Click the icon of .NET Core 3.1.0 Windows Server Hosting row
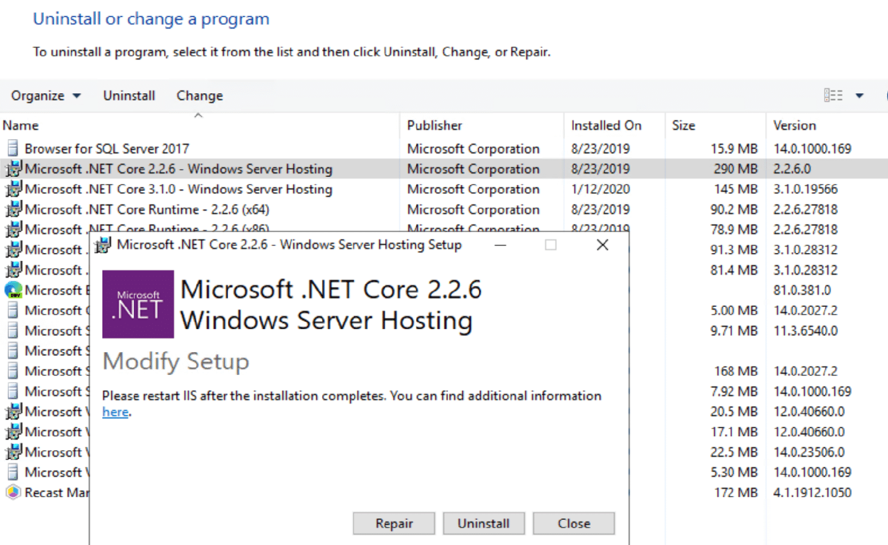 coord(13,189)
